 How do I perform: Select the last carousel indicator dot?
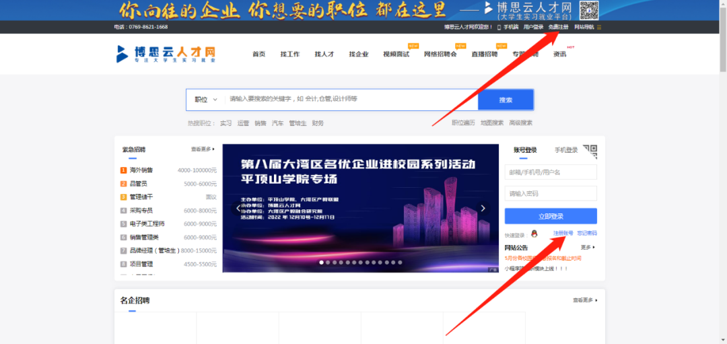tap(400, 263)
